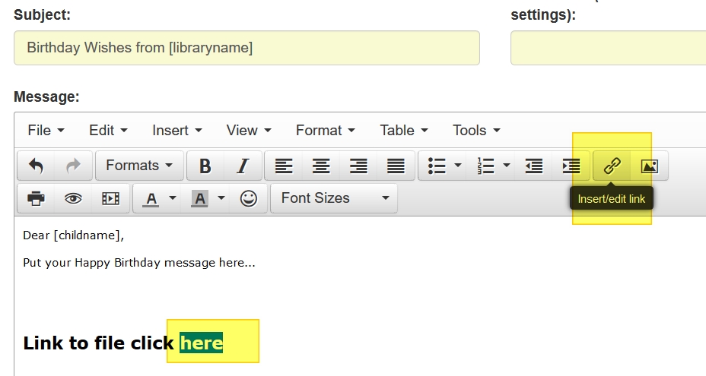Open the Table menu
Image resolution: width=706 pixels, height=376 pixels.
[404, 131]
